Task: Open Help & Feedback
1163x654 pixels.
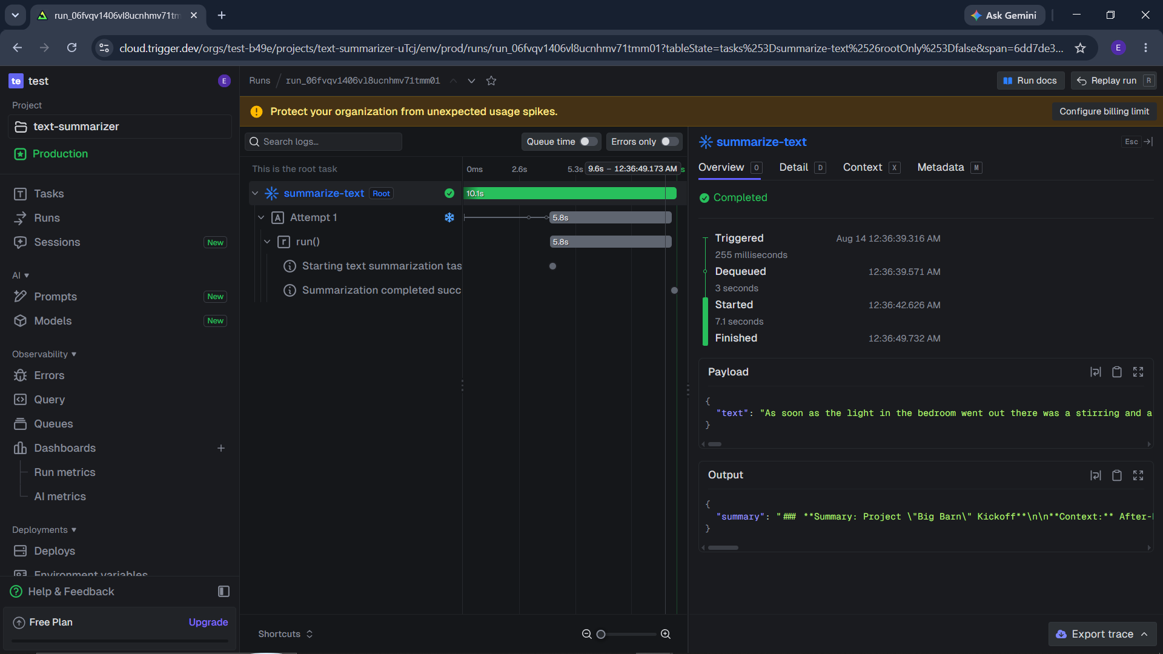Action: pos(63,592)
